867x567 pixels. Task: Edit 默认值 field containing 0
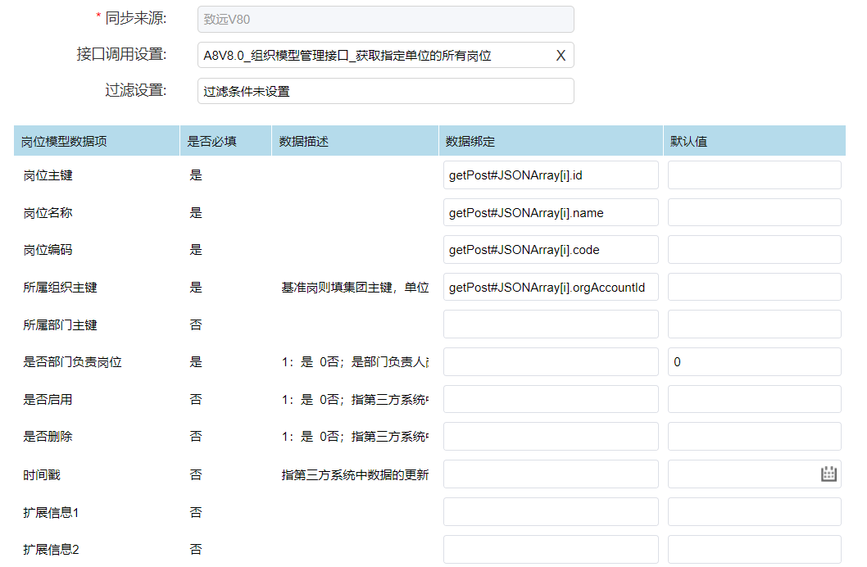pyautogui.click(x=754, y=362)
